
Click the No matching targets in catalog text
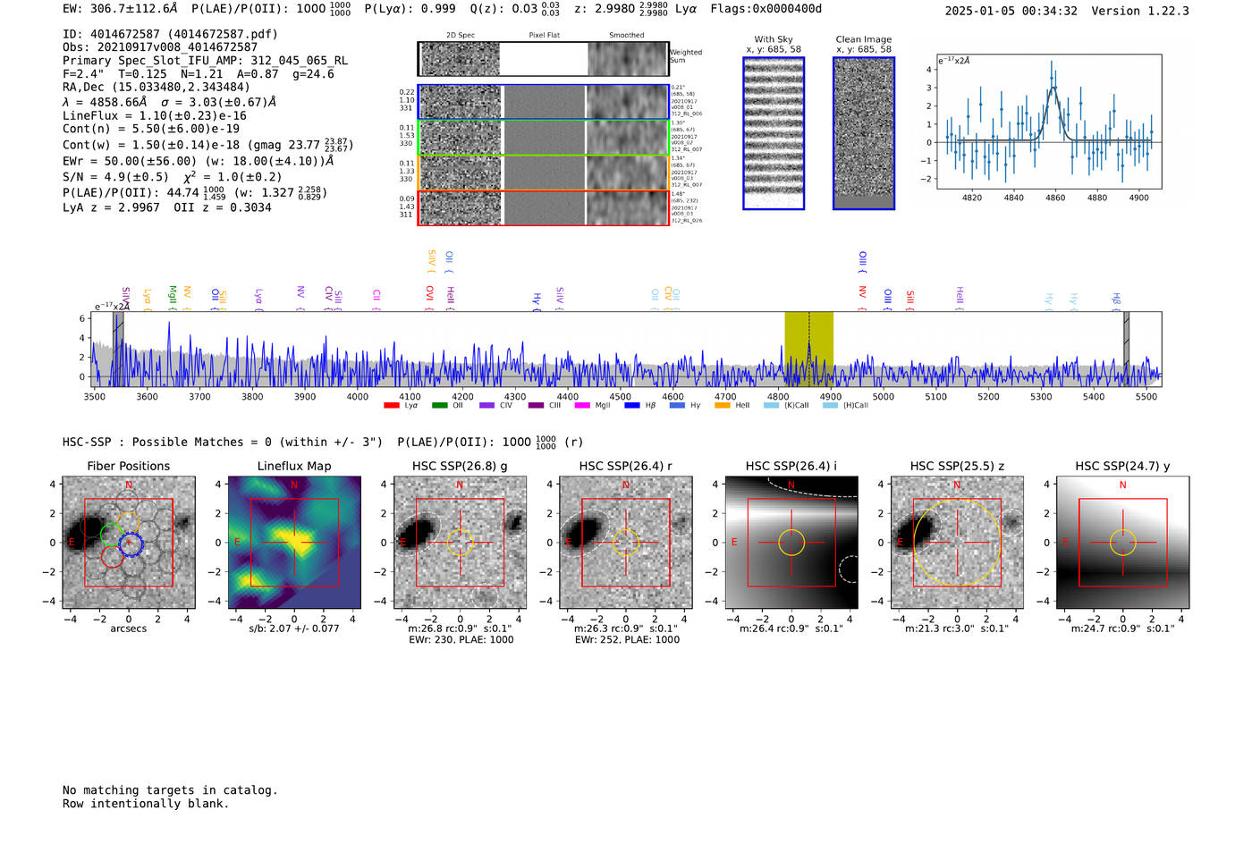170,790
